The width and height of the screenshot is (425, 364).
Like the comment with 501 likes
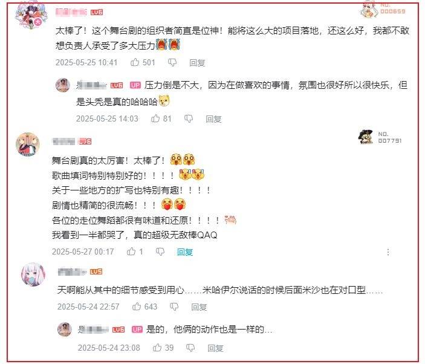point(135,62)
